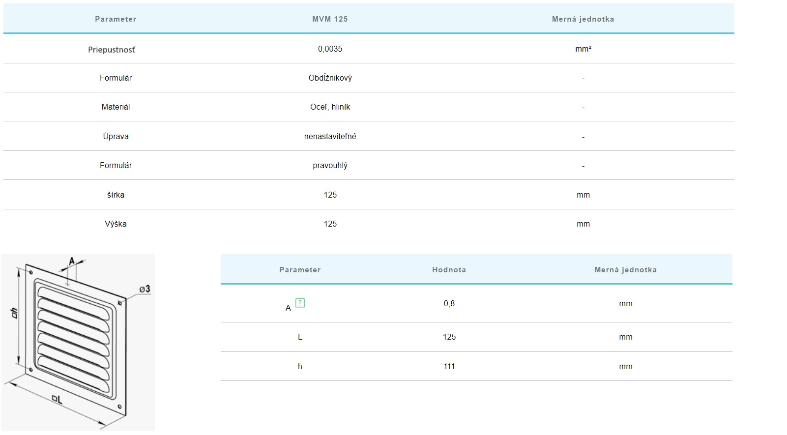Viewport: 787px width, 435px height.
Task: Click the Obdĺžnikový value cell
Action: click(x=330, y=78)
